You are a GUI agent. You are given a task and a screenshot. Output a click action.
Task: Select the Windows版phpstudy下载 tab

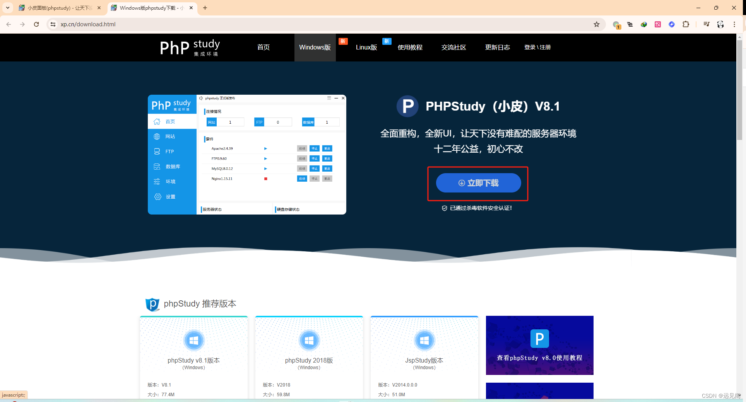(x=152, y=8)
